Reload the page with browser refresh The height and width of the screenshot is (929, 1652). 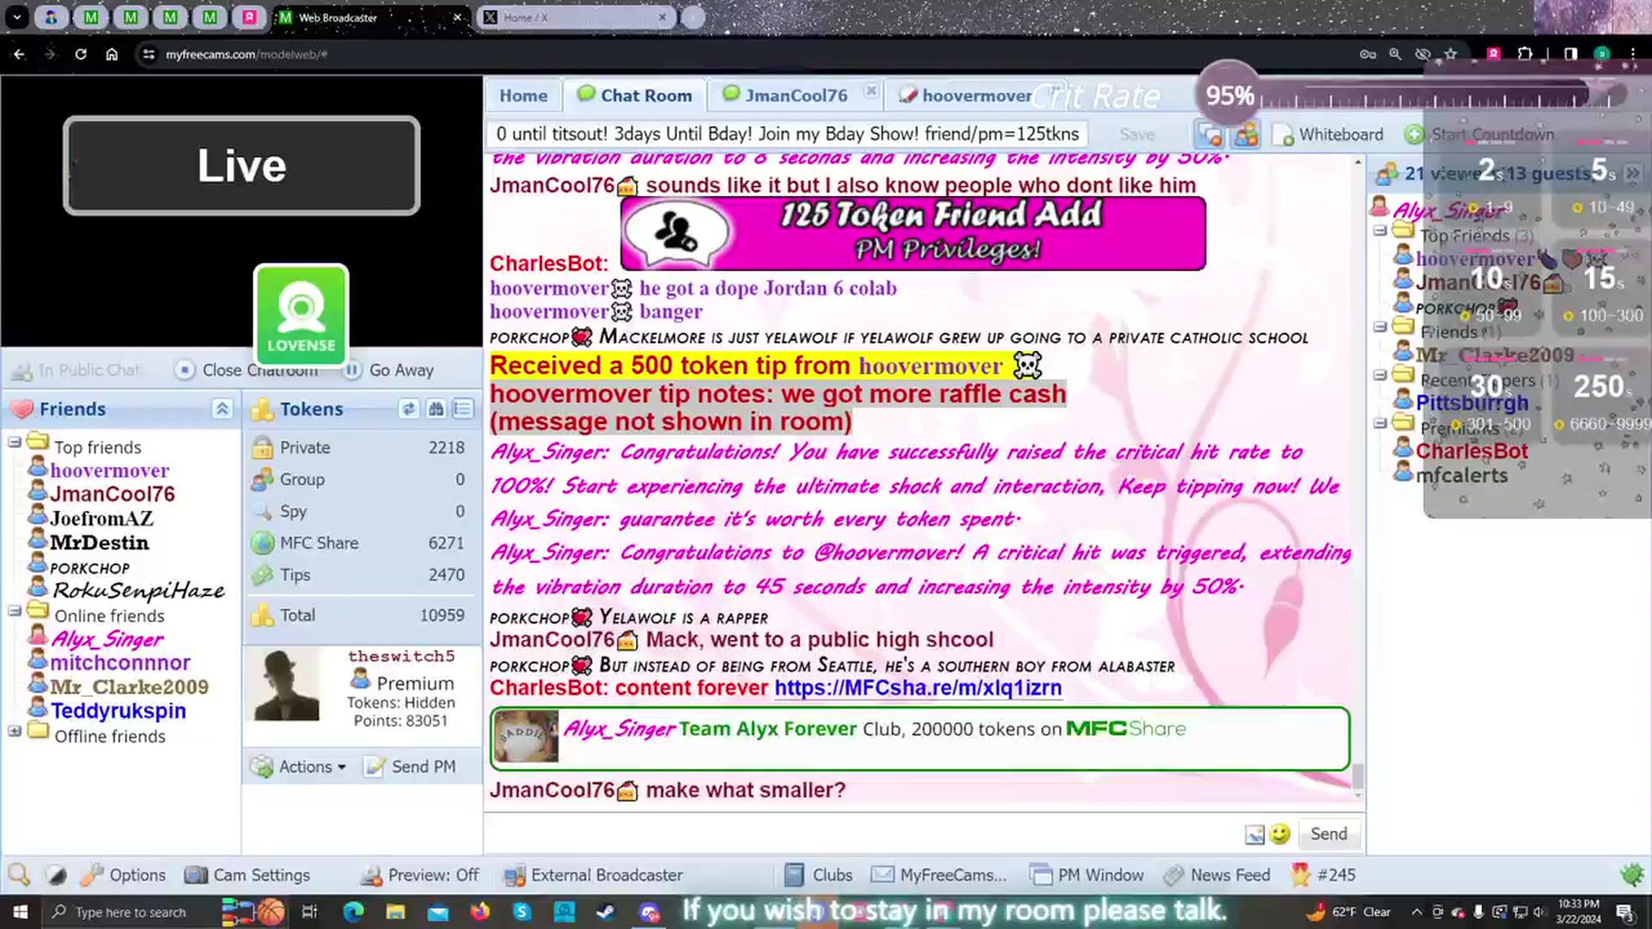tap(80, 54)
